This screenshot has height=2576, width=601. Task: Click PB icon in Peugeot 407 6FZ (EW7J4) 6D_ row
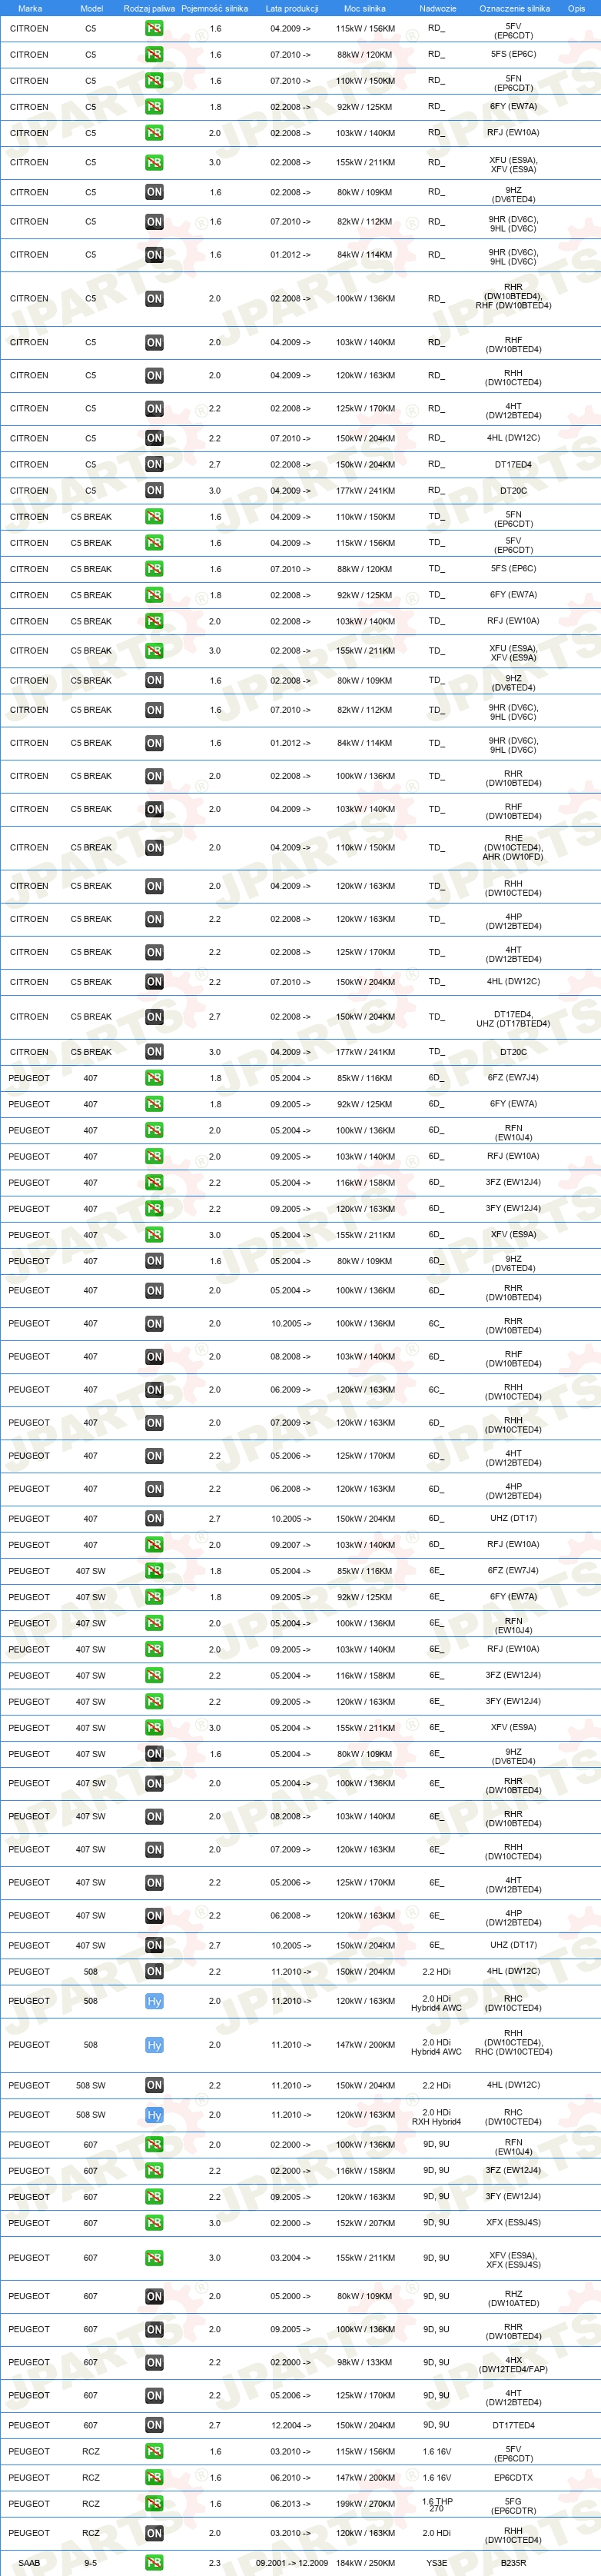pyautogui.click(x=154, y=1078)
